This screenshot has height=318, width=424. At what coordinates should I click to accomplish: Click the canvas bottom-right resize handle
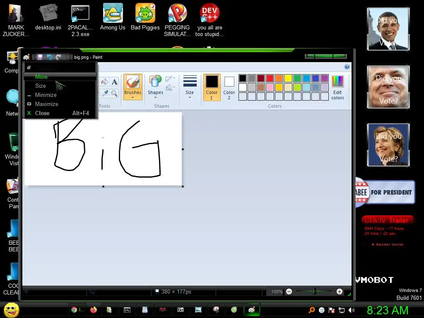(x=183, y=187)
